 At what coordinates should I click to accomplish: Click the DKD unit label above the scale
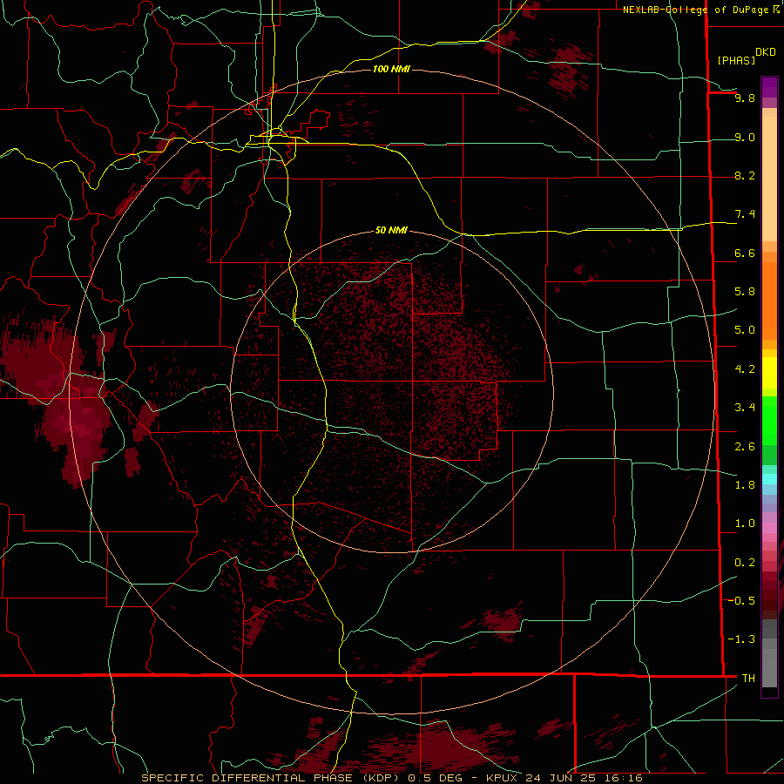pos(766,52)
